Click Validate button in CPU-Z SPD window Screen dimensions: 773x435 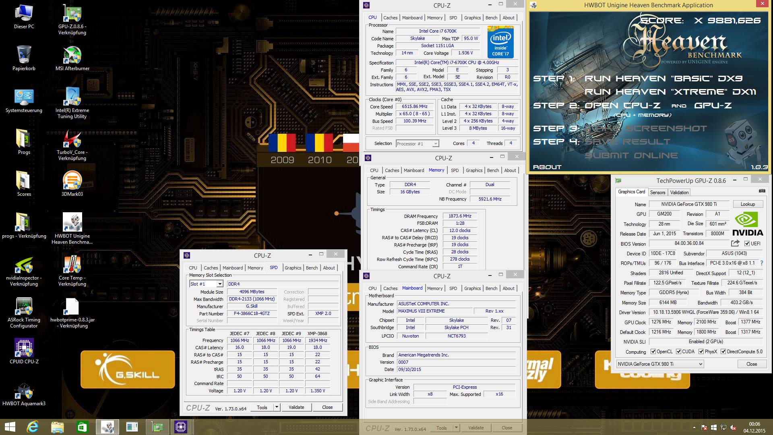295,407
